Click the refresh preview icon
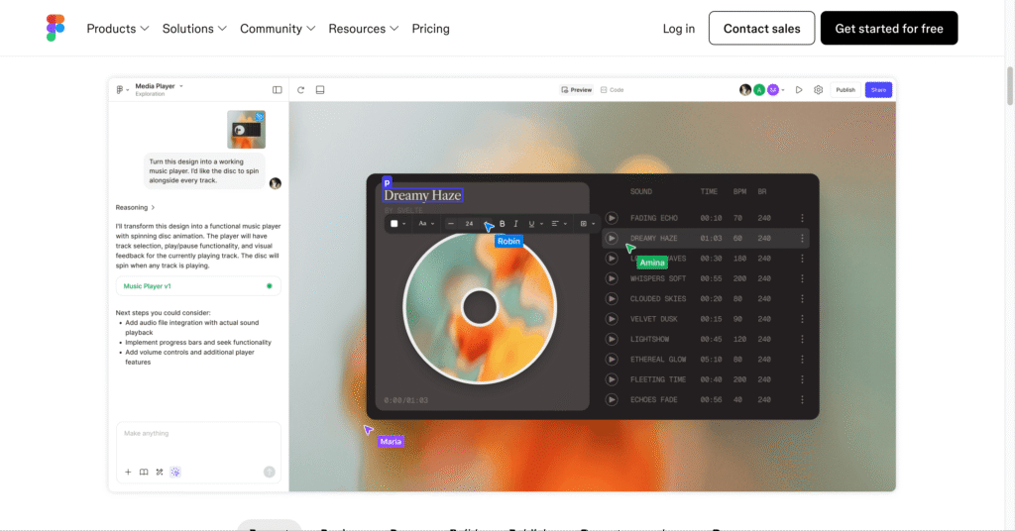 pos(301,90)
